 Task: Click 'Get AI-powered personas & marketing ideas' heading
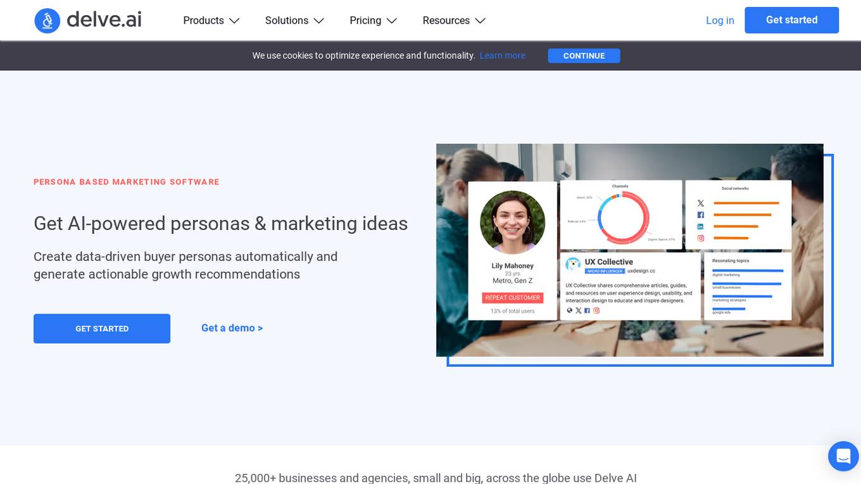[x=220, y=224]
